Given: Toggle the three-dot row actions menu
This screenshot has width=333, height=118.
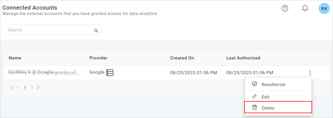Looking at the screenshot, I should click(x=310, y=73).
